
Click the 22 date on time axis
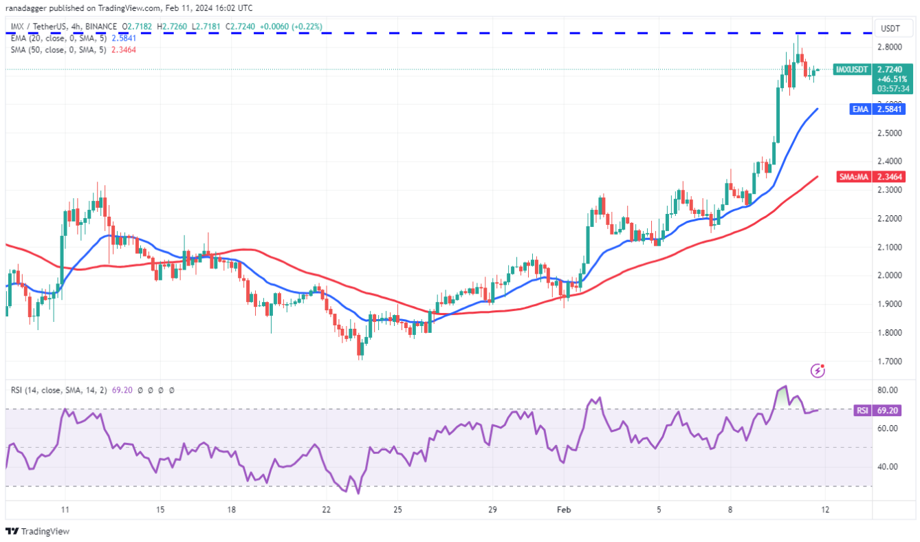[326, 510]
